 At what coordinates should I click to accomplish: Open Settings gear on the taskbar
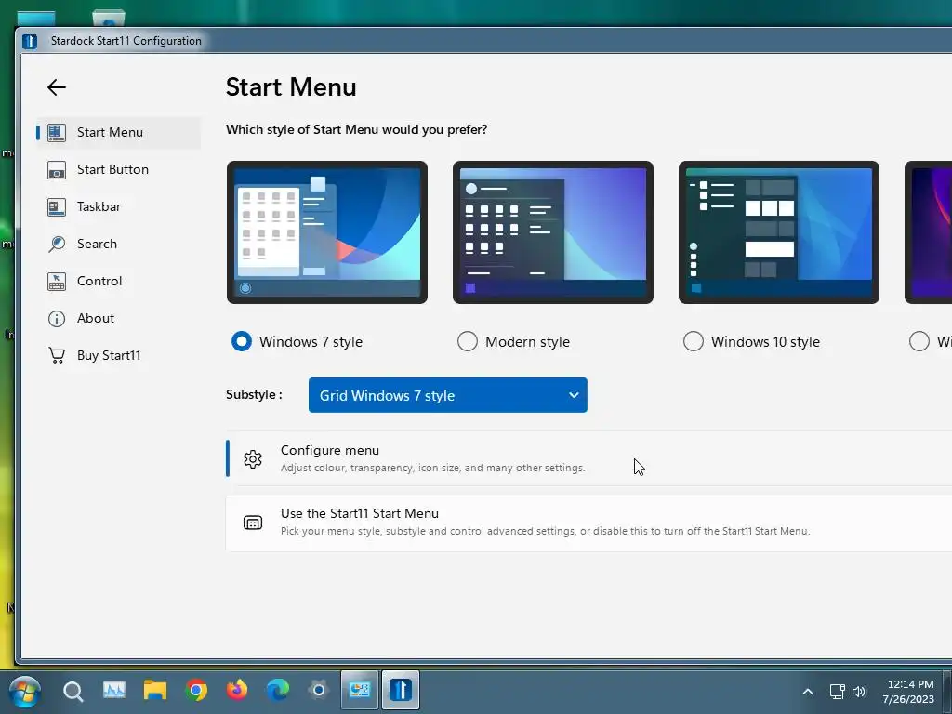[319, 691]
